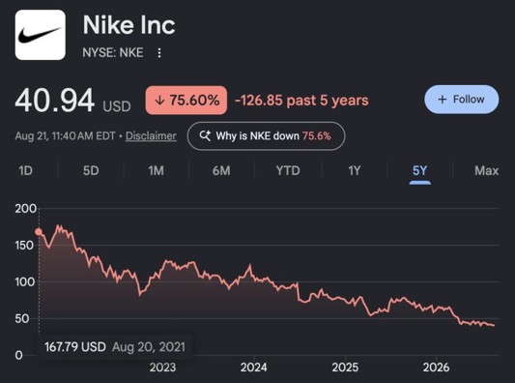Show the 1M price chart
The width and height of the screenshot is (515, 383).
156,170
